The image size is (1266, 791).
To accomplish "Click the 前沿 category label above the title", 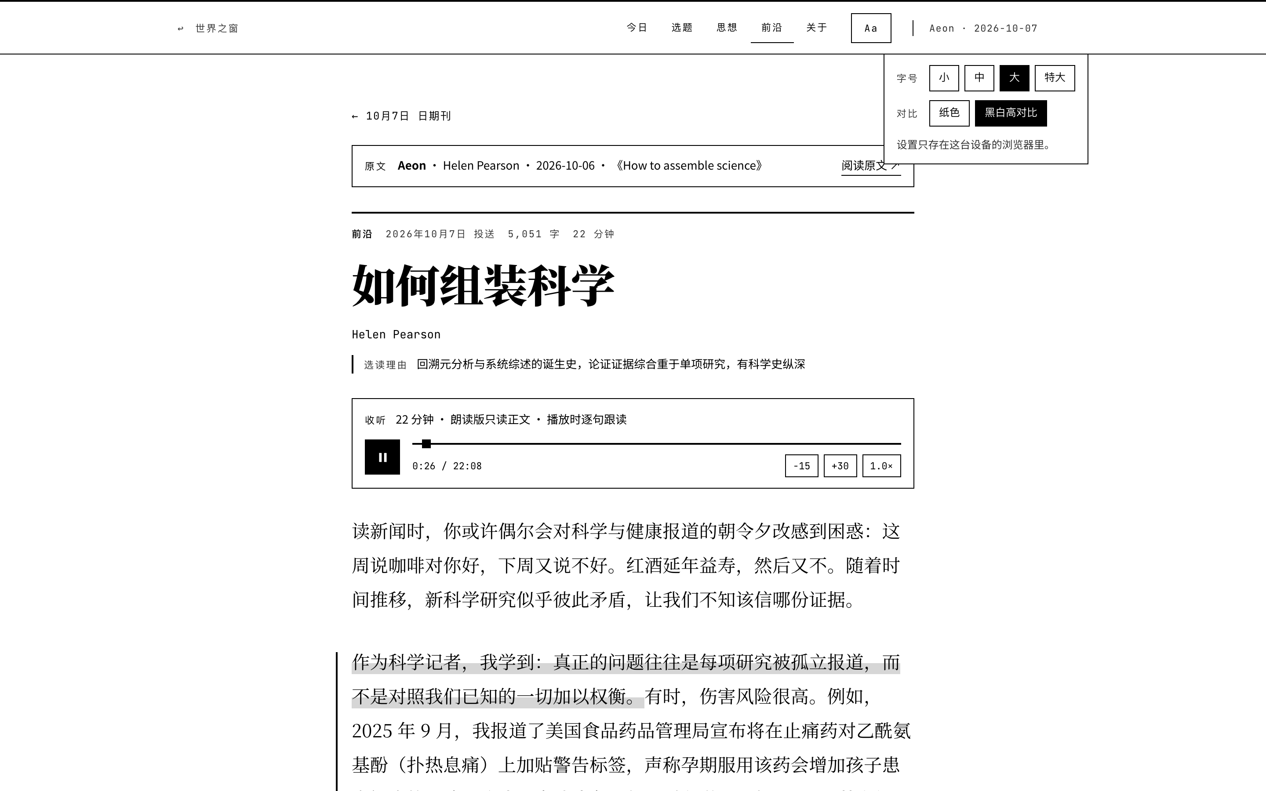I will [361, 234].
